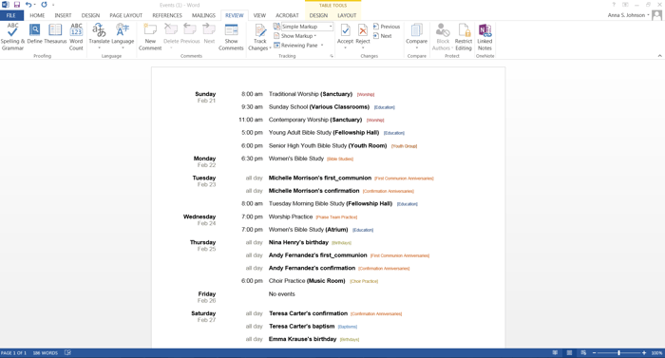This screenshot has width=665, height=358.
Task: Go to Previous comment
Action: coord(190,34)
